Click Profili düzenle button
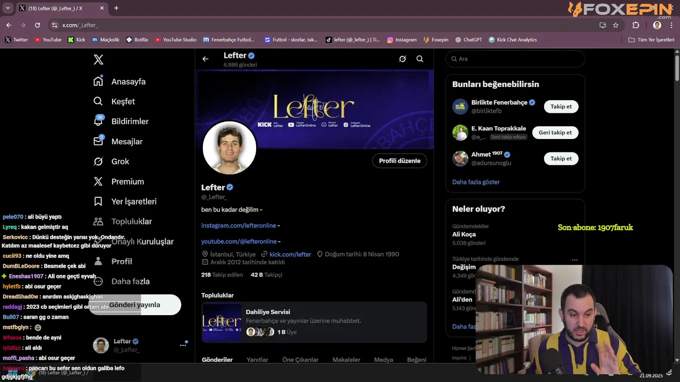The image size is (680, 382). (x=399, y=161)
